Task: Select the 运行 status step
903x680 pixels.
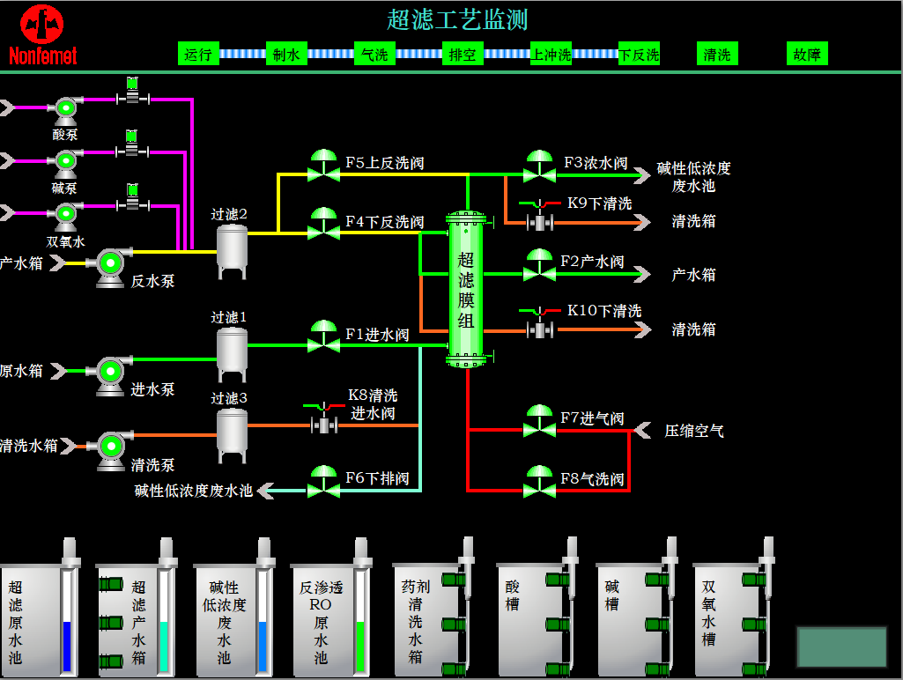Action: [198, 55]
